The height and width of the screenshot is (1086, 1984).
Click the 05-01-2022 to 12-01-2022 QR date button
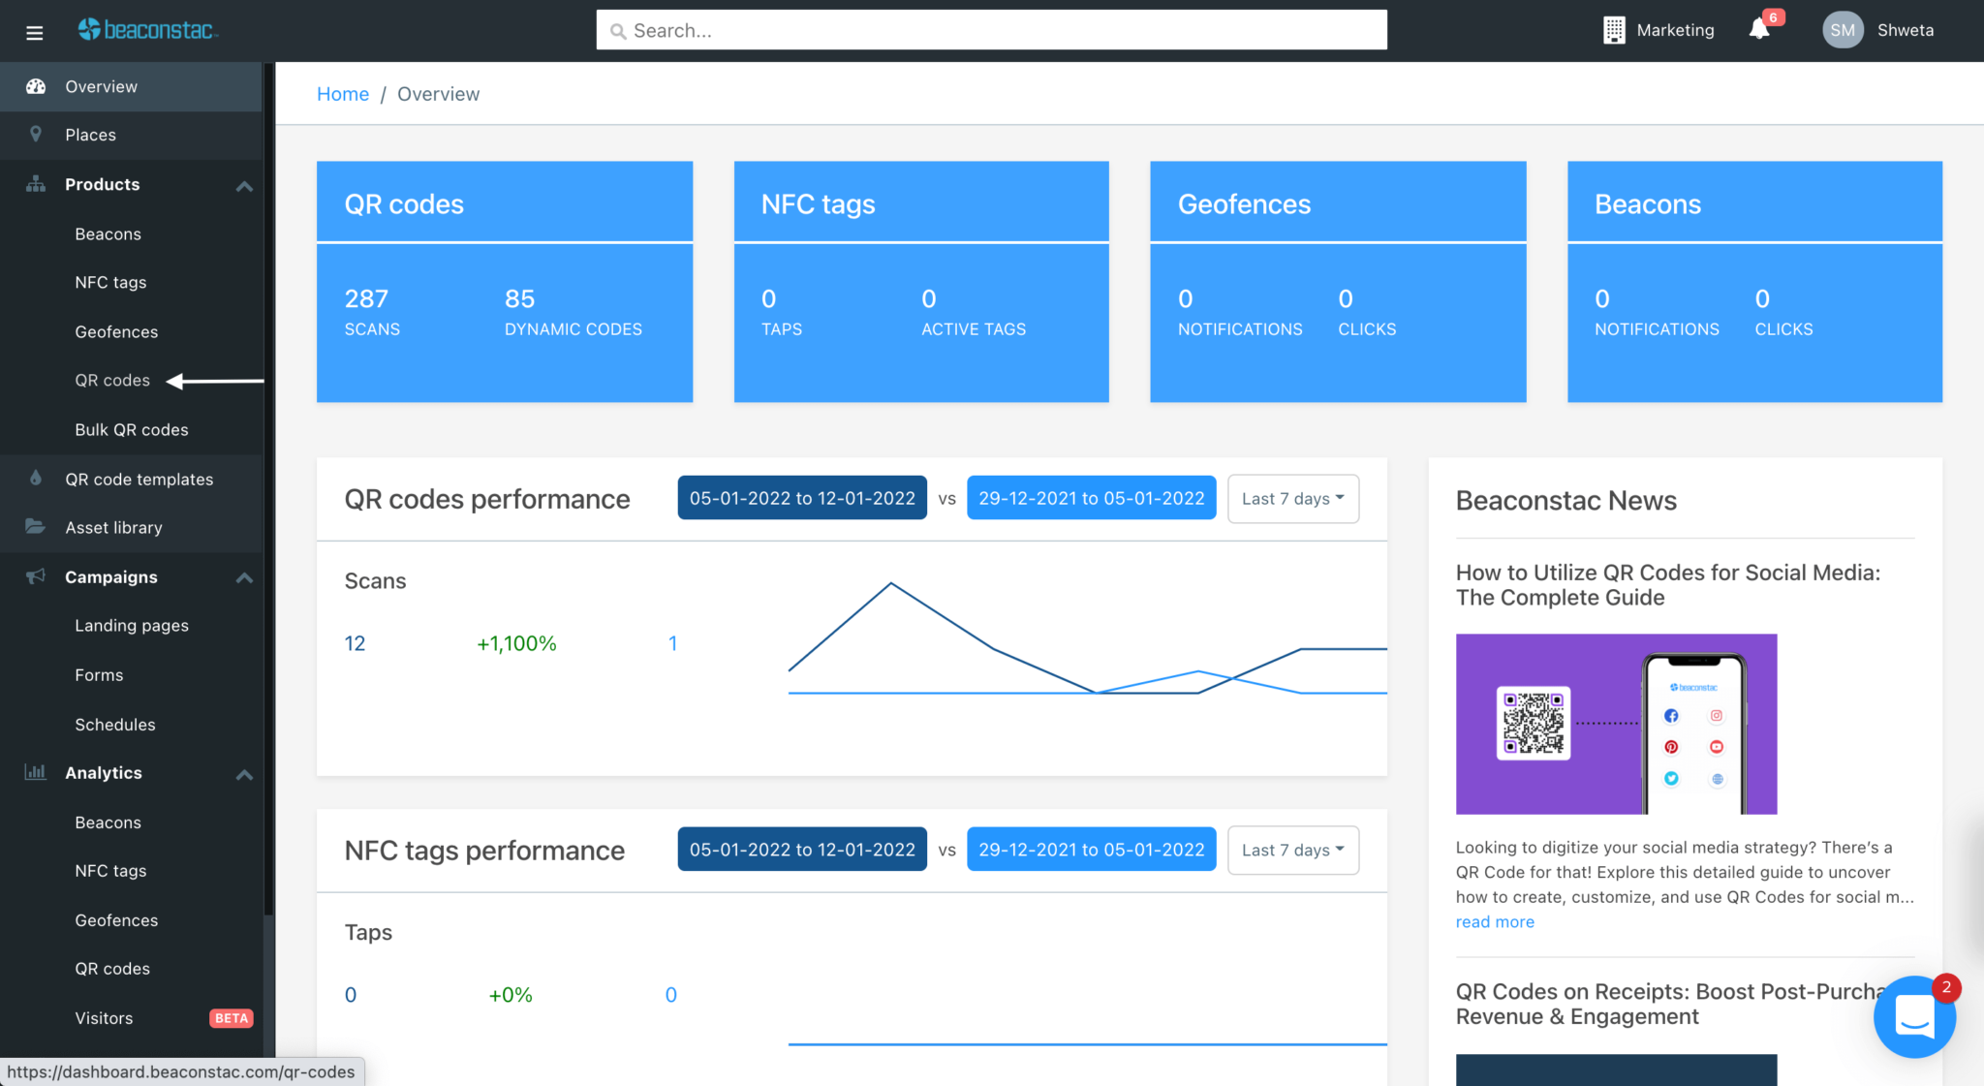tap(801, 498)
